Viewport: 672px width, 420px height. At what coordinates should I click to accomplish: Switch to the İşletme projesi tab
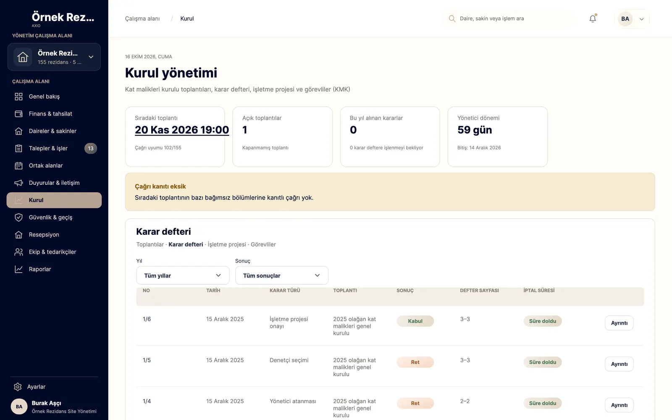point(227,244)
